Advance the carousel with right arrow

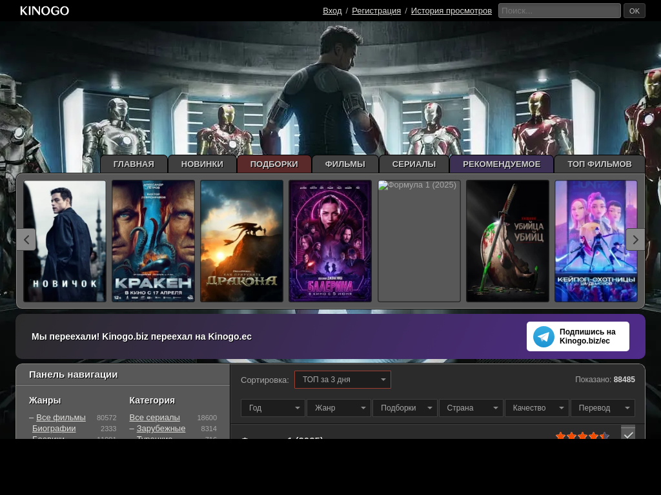[x=635, y=240]
